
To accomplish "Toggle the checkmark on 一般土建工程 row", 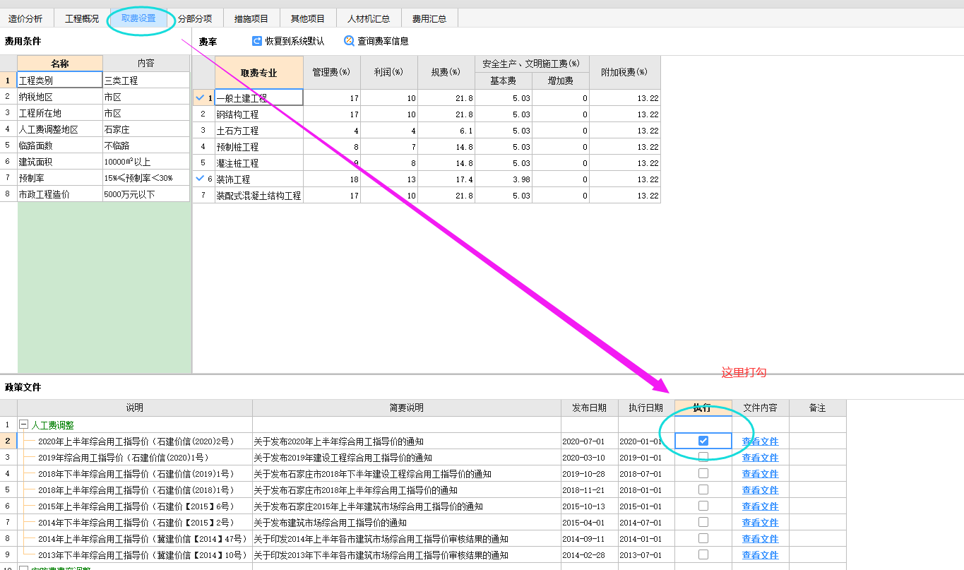I will point(200,97).
